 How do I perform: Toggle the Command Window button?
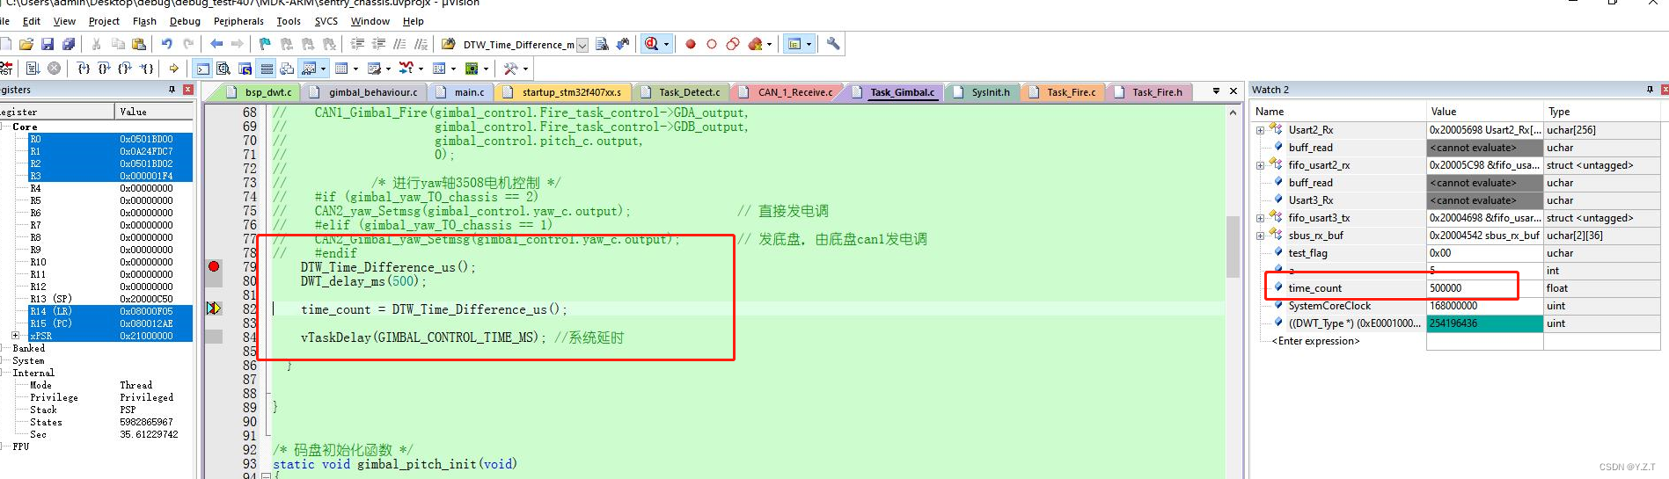pos(202,68)
